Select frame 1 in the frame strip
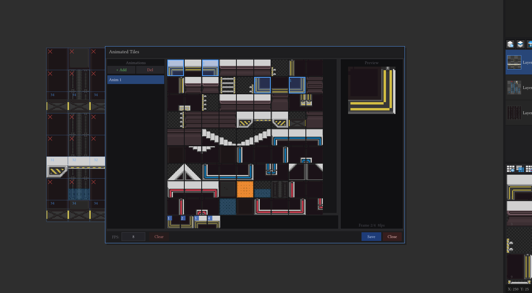The image size is (532, 293). pos(174,222)
